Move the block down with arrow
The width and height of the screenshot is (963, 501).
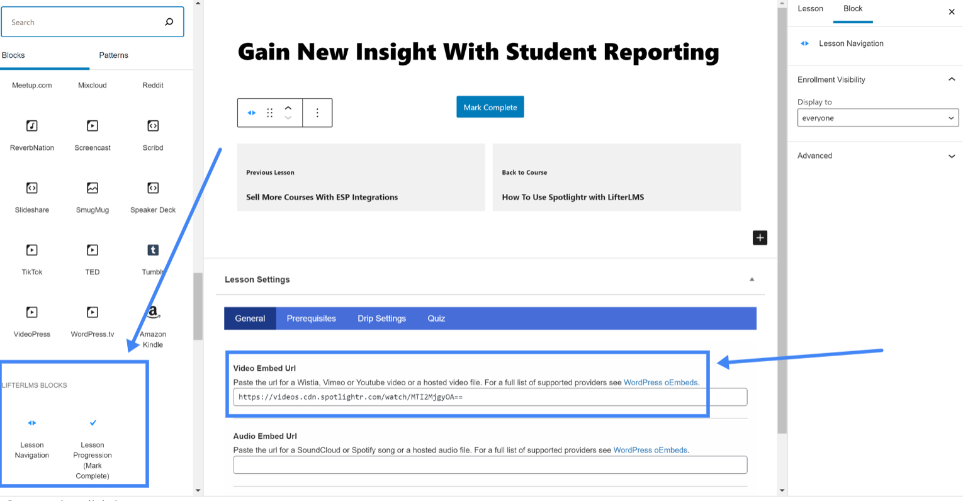(288, 118)
